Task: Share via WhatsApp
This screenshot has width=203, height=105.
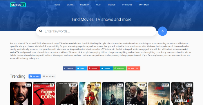Action: coord(120,68)
